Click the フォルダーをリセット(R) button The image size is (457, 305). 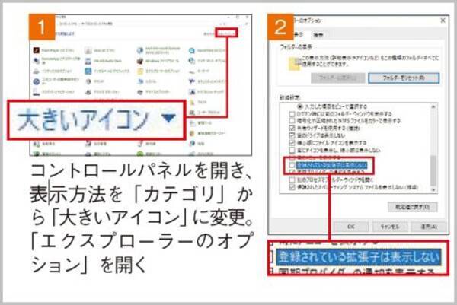tap(404, 78)
